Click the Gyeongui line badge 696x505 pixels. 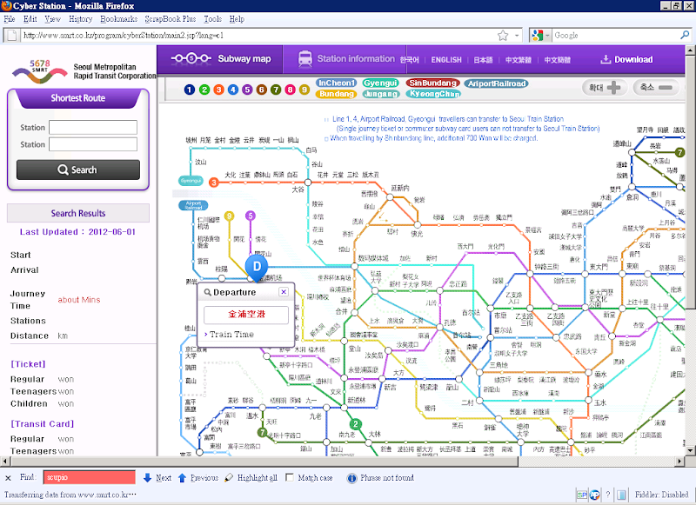(380, 83)
